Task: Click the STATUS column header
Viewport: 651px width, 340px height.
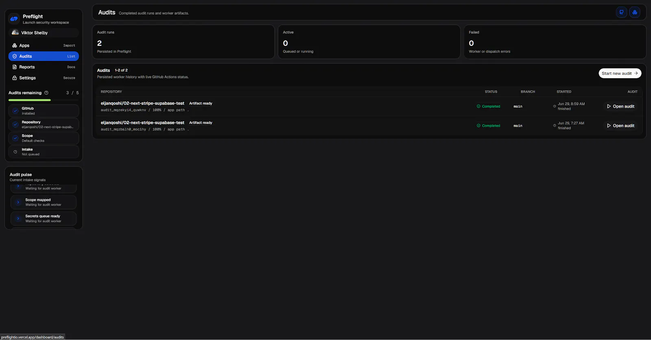Action: tap(491, 92)
